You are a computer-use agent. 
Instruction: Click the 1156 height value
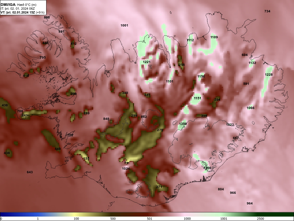coord(201,76)
